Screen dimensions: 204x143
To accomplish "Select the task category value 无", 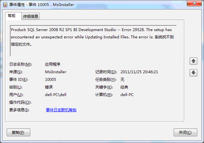I will coord(122,80).
